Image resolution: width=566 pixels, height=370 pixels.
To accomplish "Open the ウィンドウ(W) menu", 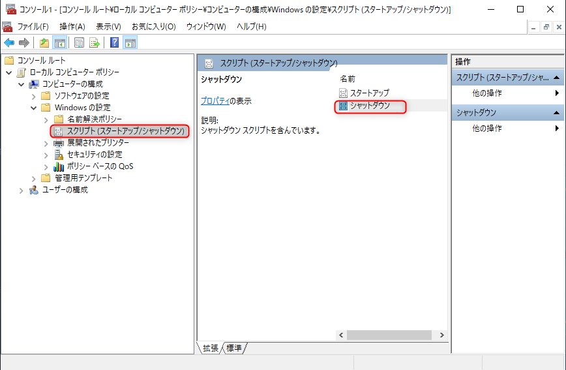I will (206, 26).
